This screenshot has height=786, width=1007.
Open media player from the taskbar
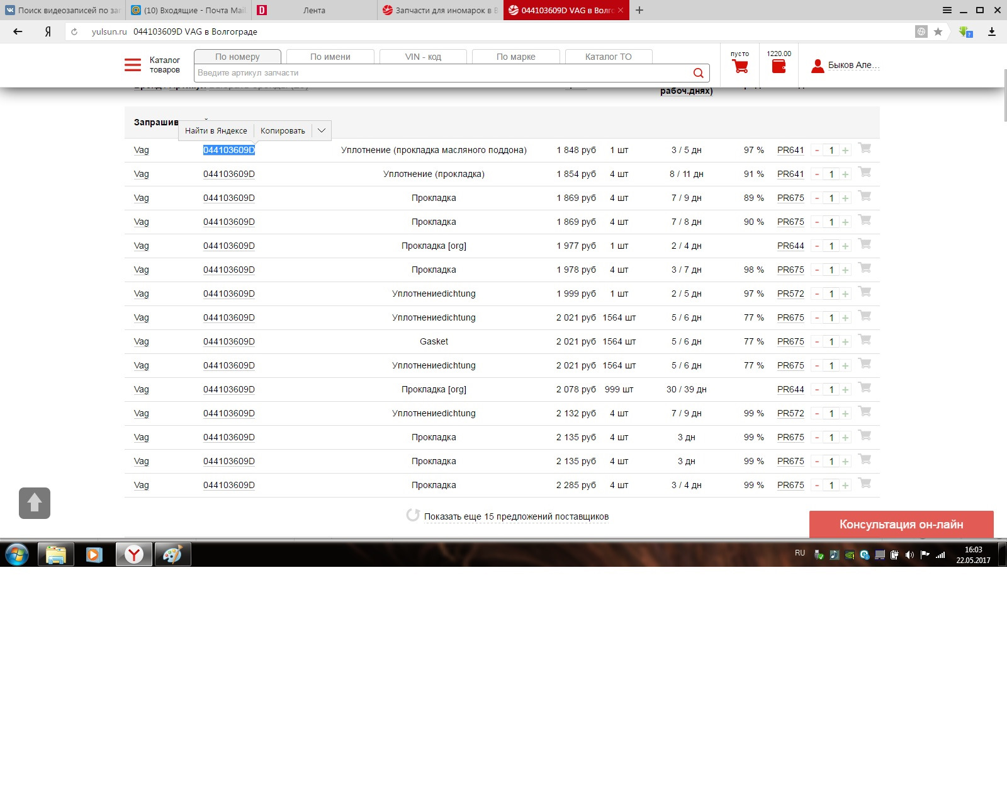point(94,555)
